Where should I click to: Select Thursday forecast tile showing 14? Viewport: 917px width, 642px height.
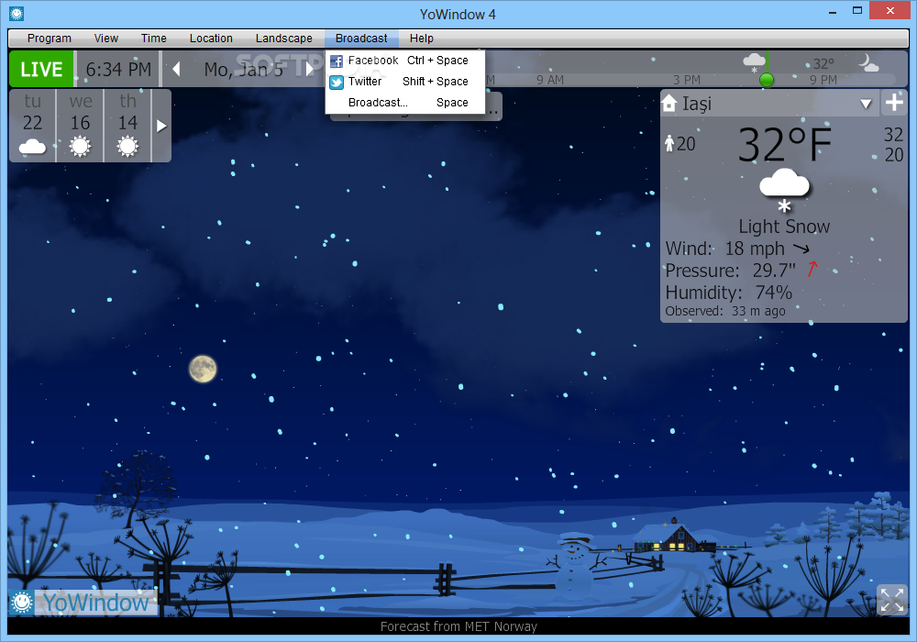tap(127, 126)
